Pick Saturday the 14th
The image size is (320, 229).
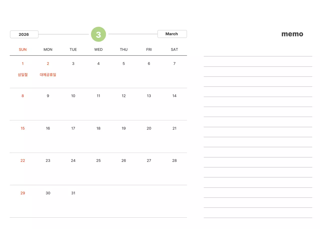coord(174,96)
